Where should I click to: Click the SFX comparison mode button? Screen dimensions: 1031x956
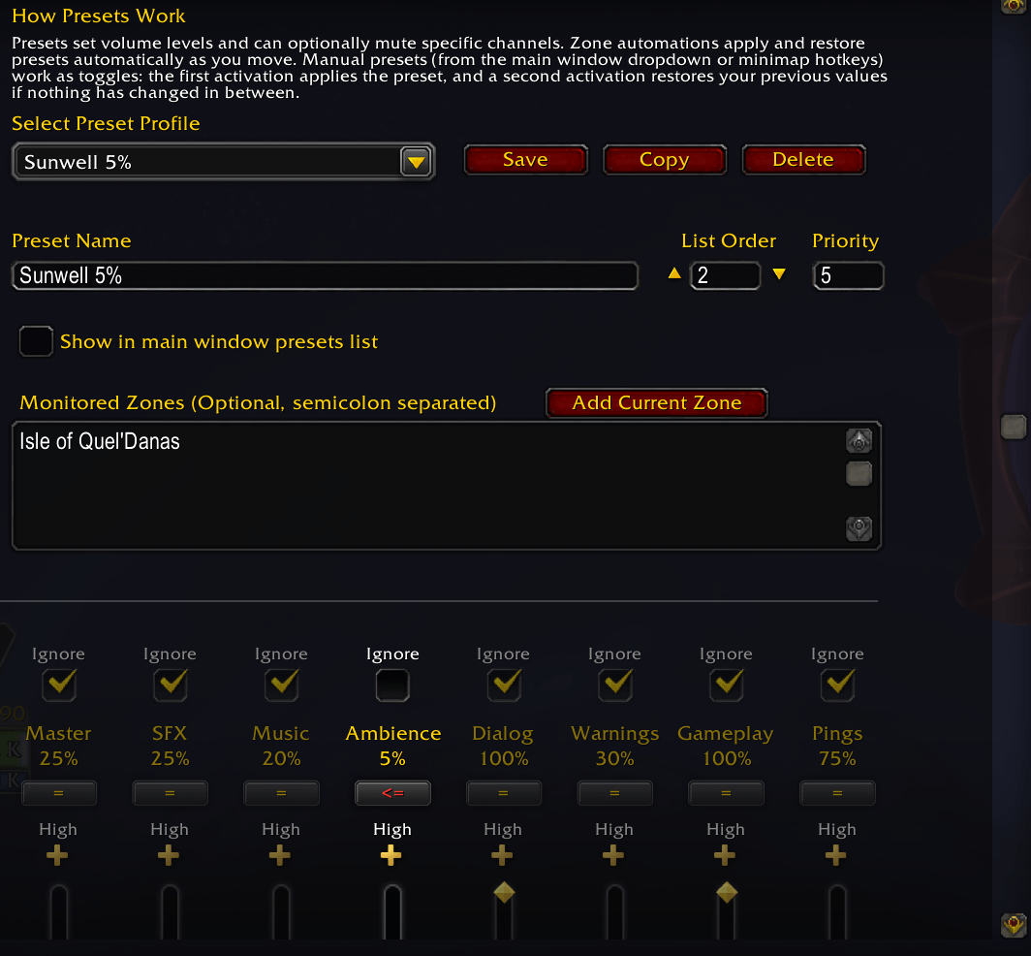[171, 793]
